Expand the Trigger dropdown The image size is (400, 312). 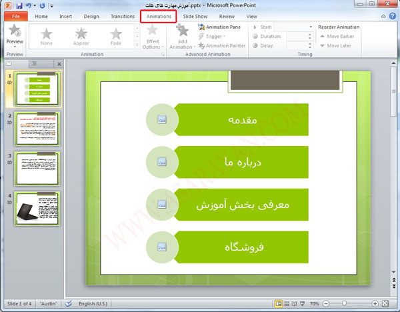[213, 37]
